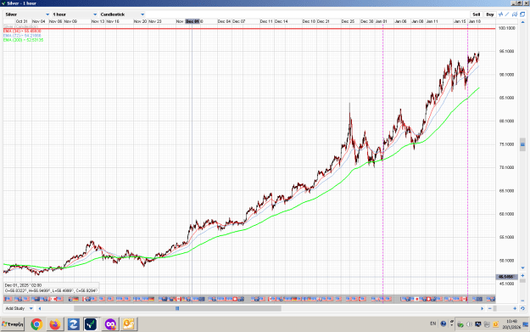The image size is (530, 332).
Task: Click the Sell button
Action: click(x=477, y=14)
